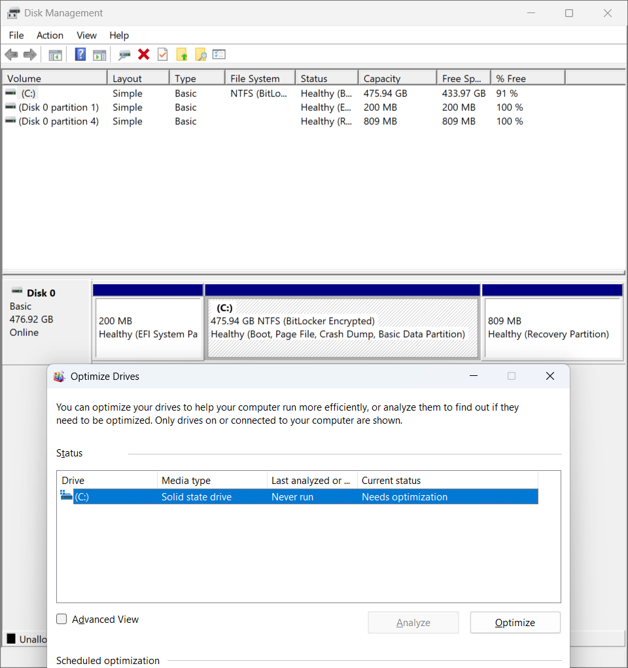This screenshot has width=628, height=668.
Task: Open the View menu
Action: tap(86, 35)
